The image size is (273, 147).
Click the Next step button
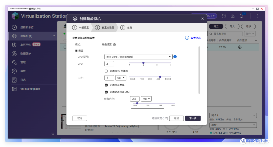193,118
